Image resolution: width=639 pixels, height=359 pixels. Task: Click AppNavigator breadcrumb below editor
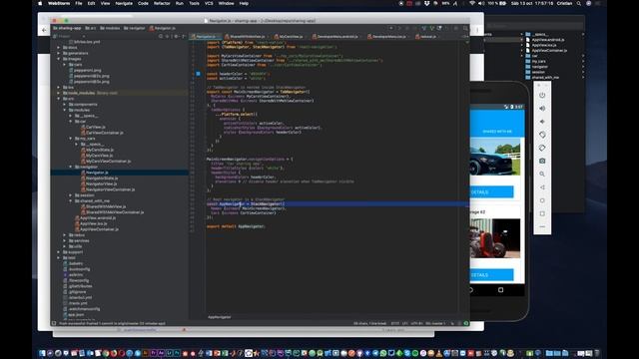coord(220,317)
